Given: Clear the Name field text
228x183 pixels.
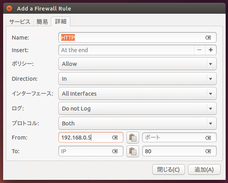Looking at the screenshot, I should click(x=208, y=38).
